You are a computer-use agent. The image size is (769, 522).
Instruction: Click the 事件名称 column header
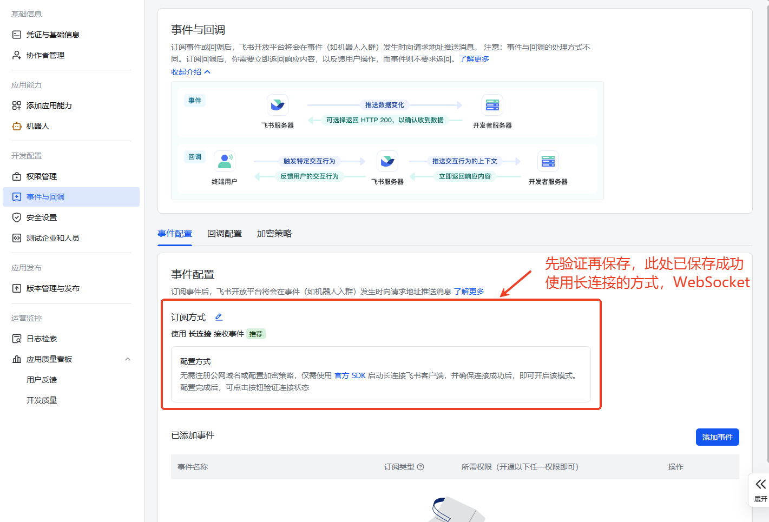click(193, 467)
